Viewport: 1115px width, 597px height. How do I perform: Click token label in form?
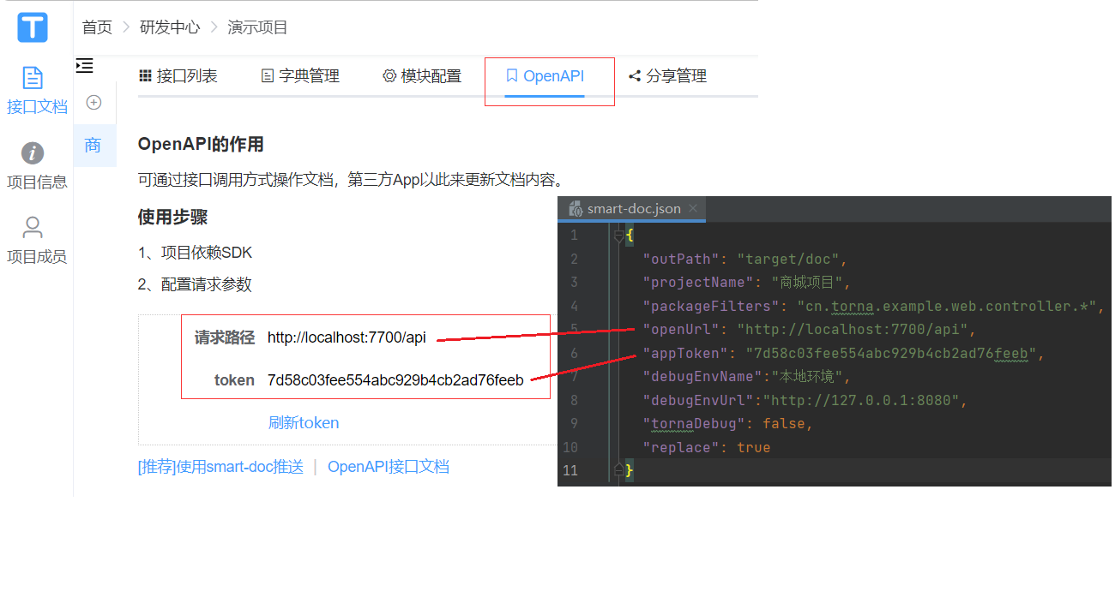click(x=234, y=380)
